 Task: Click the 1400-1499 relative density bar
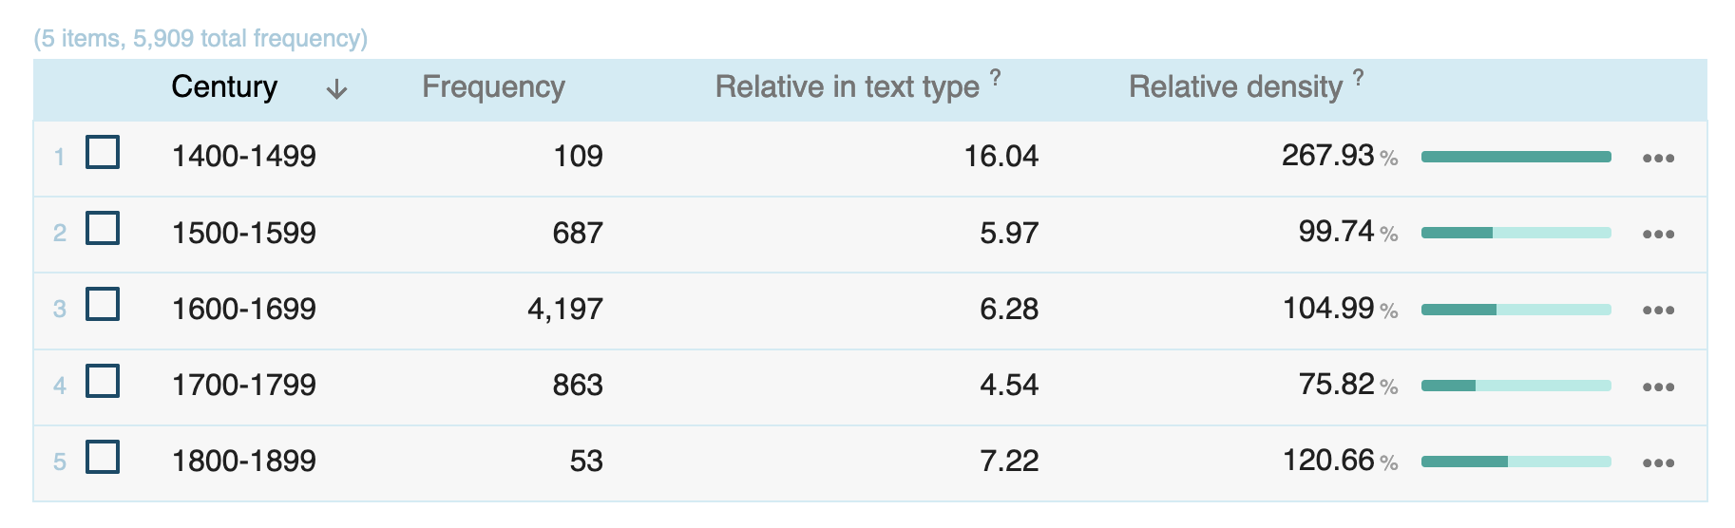point(1516,157)
